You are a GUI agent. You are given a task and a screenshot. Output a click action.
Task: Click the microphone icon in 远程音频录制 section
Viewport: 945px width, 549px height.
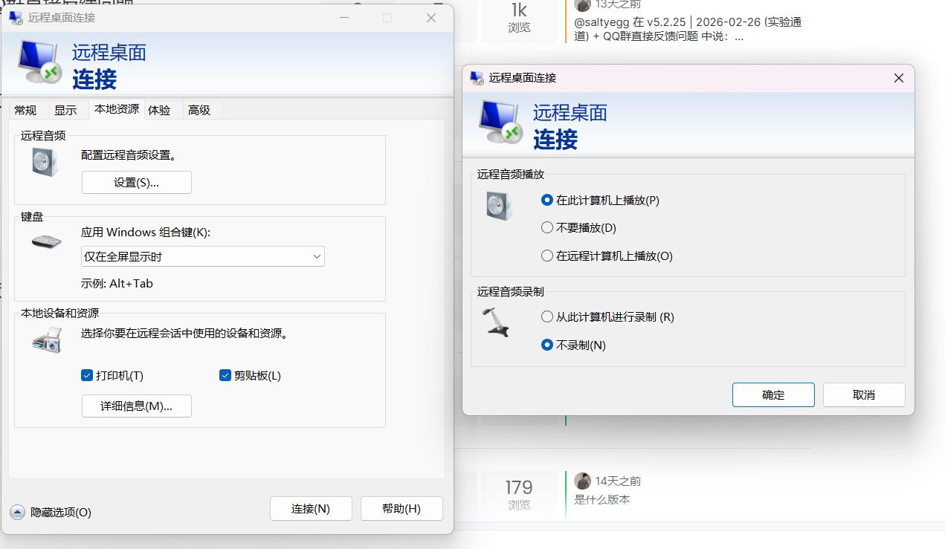(x=495, y=324)
